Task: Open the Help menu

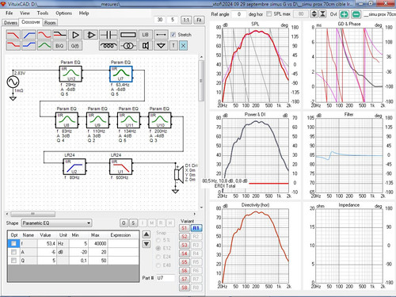Action: [84, 13]
